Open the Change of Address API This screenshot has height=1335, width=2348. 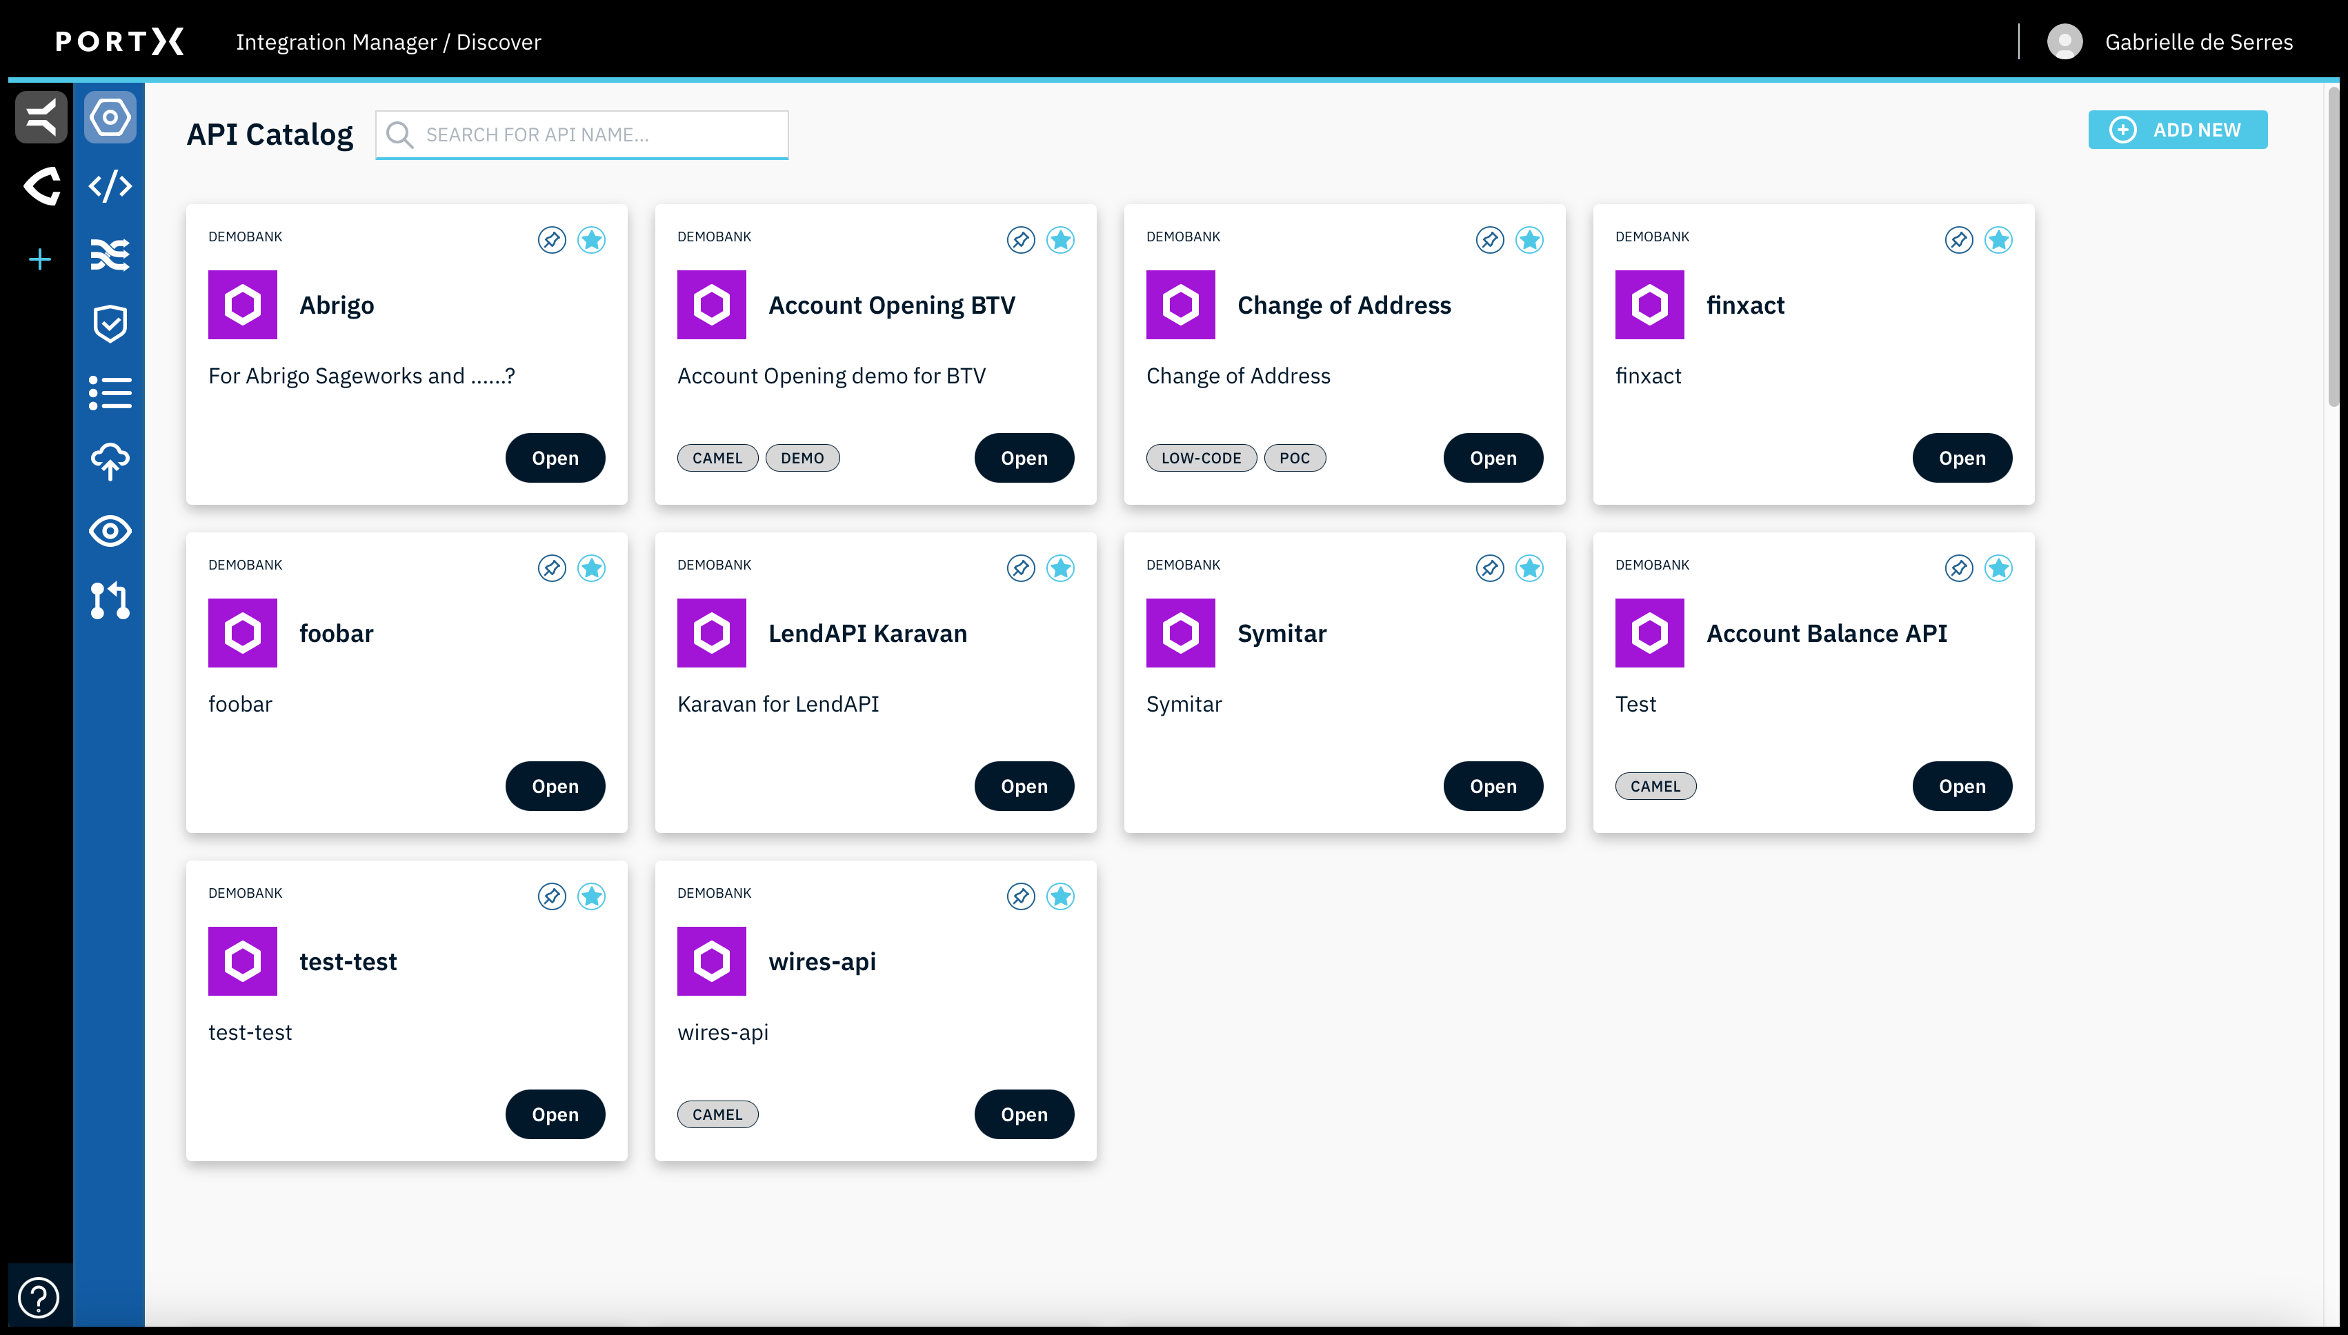(1493, 459)
